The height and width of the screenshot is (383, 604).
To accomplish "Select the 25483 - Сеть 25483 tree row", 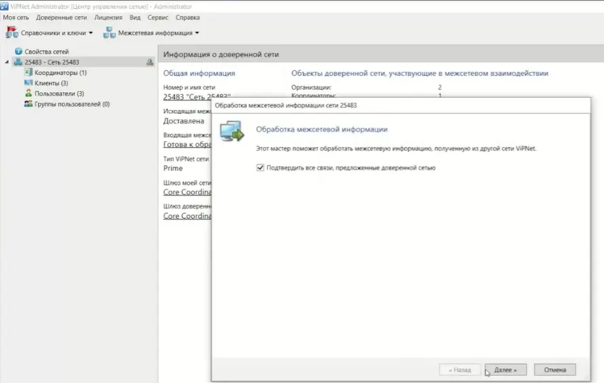I will pos(83,62).
